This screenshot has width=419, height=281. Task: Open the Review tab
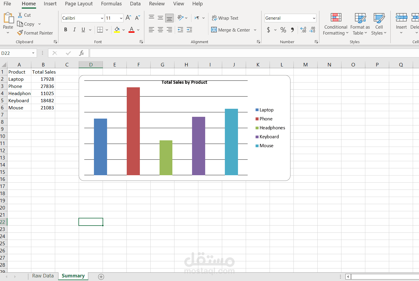pos(157,4)
